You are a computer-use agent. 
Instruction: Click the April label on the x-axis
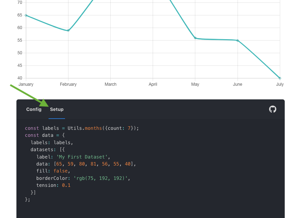153,84
